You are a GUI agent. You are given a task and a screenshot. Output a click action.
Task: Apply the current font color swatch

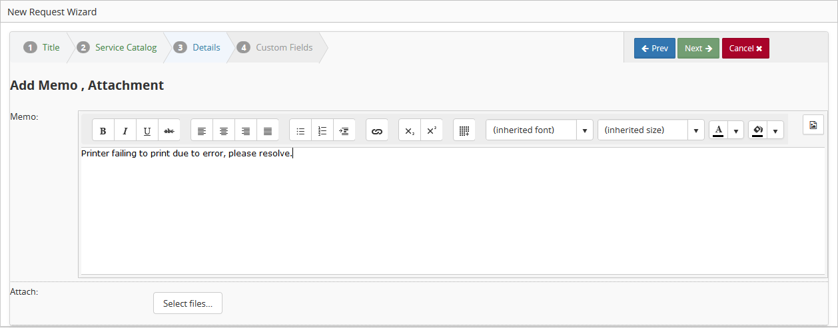[x=719, y=130]
